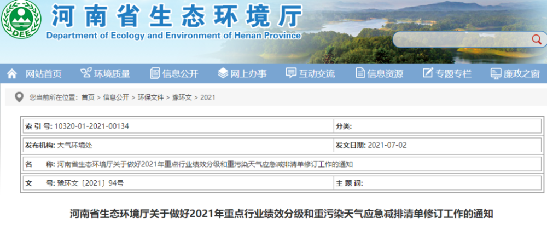Viewport: 547px width, 242px height.
Task: Click the 环境质量 navigation icon
Action: pyautogui.click(x=85, y=73)
